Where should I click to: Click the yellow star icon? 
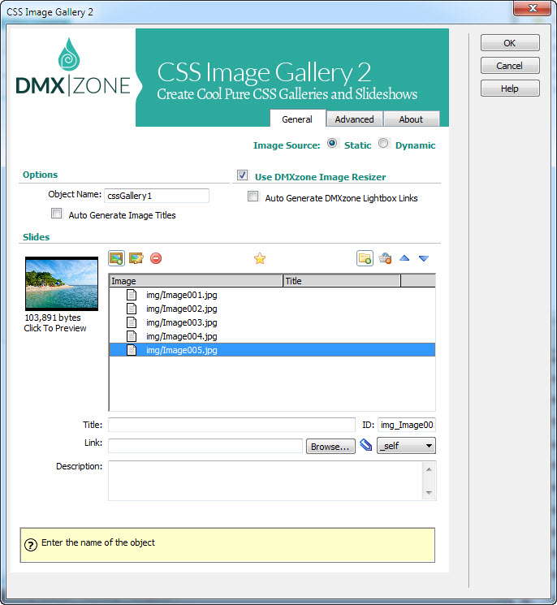(260, 258)
